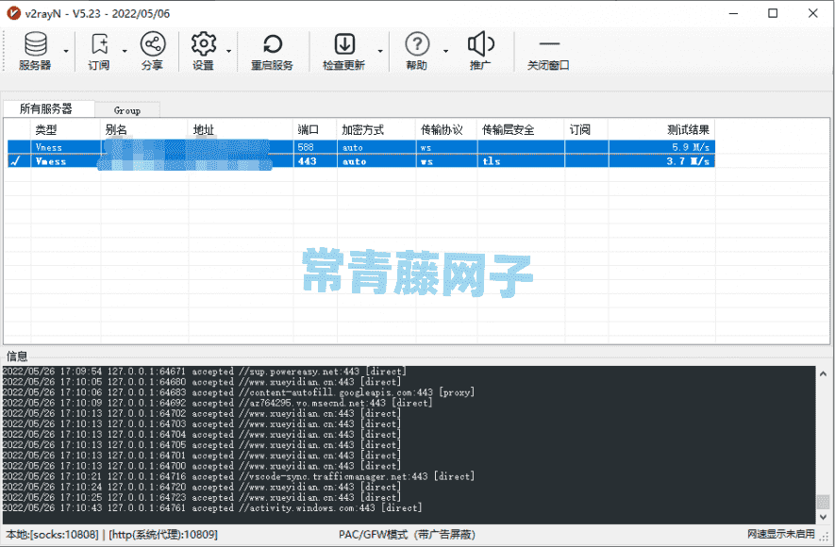Expand the 订阅 dropdown arrow
The height and width of the screenshot is (547, 835).
point(125,51)
